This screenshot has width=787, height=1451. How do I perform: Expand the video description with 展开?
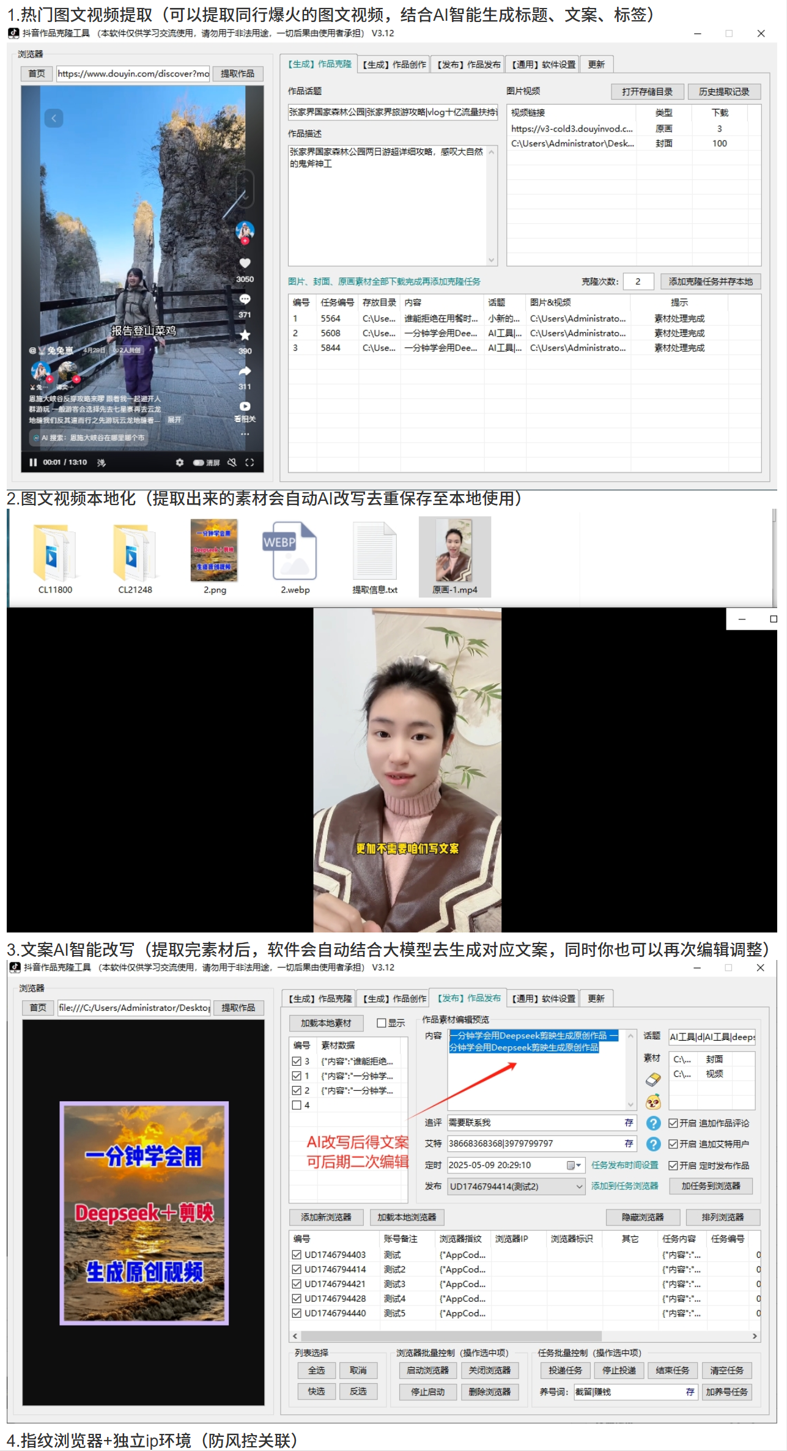click(x=174, y=420)
